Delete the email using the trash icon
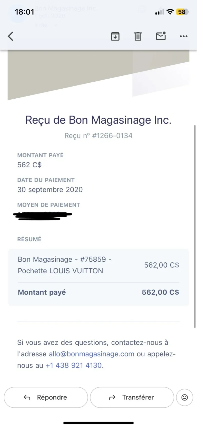This screenshot has width=197, height=428. (x=138, y=36)
